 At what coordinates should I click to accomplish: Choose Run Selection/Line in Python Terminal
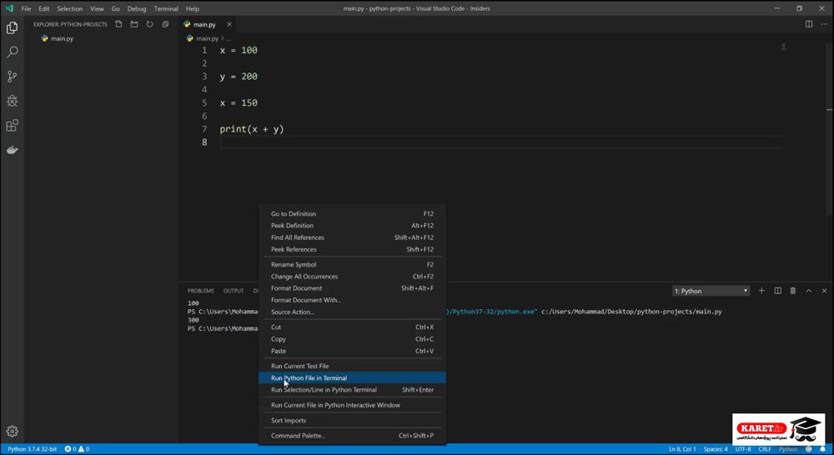click(x=352, y=390)
